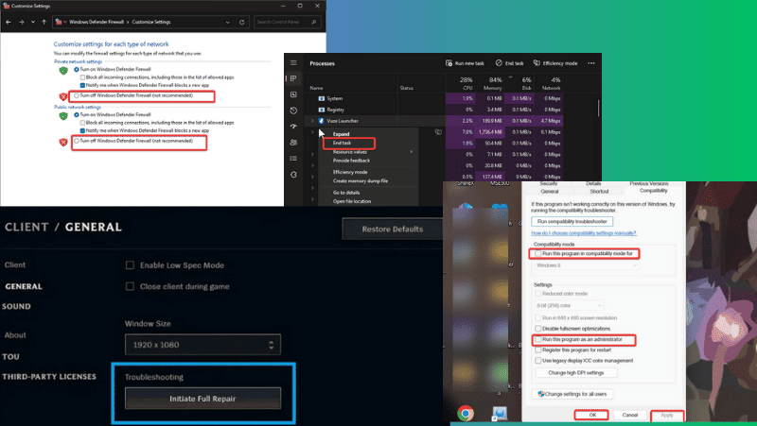Choose End task in process context menu

(x=342, y=144)
